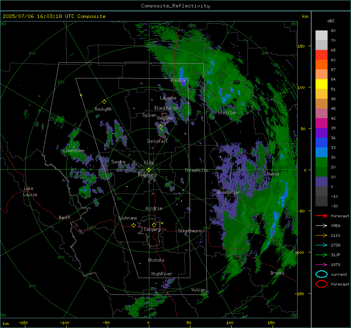Image resolution: width=351 pixels, height=328 pixels.
Task: Click the Calgary city label
Action: point(152,229)
